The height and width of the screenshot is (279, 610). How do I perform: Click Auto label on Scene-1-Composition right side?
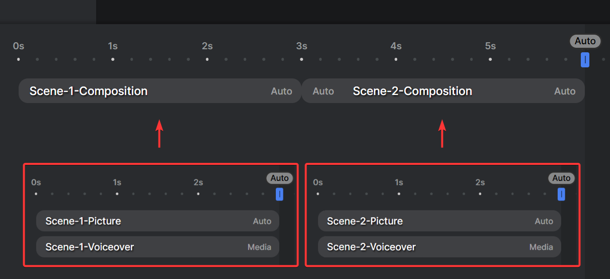pos(281,91)
